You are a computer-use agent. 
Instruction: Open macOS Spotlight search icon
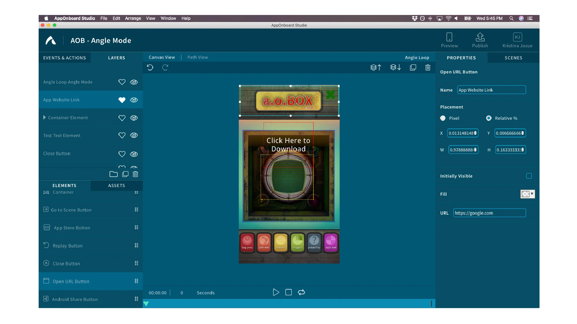(511, 18)
